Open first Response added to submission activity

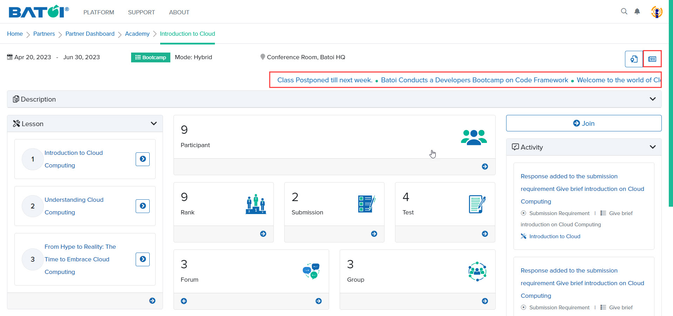pyautogui.click(x=582, y=189)
